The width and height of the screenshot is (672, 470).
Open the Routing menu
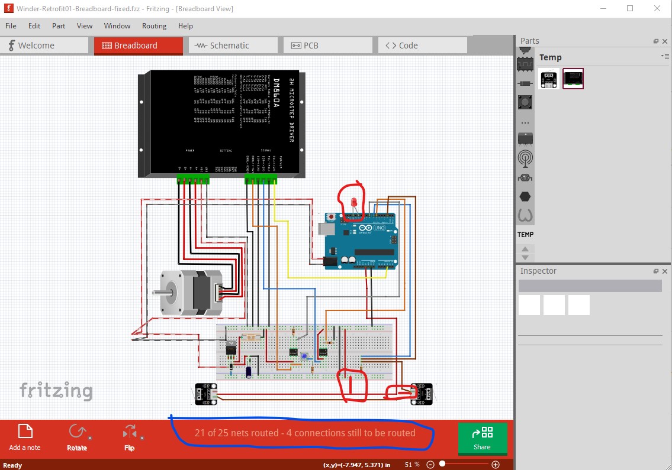coord(155,25)
